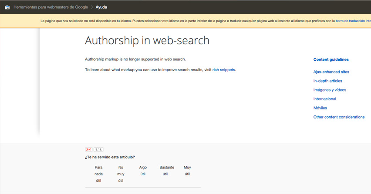Rate article as Para nada útil
Image resolution: width=371 pixels, height=194 pixels.
point(99,174)
